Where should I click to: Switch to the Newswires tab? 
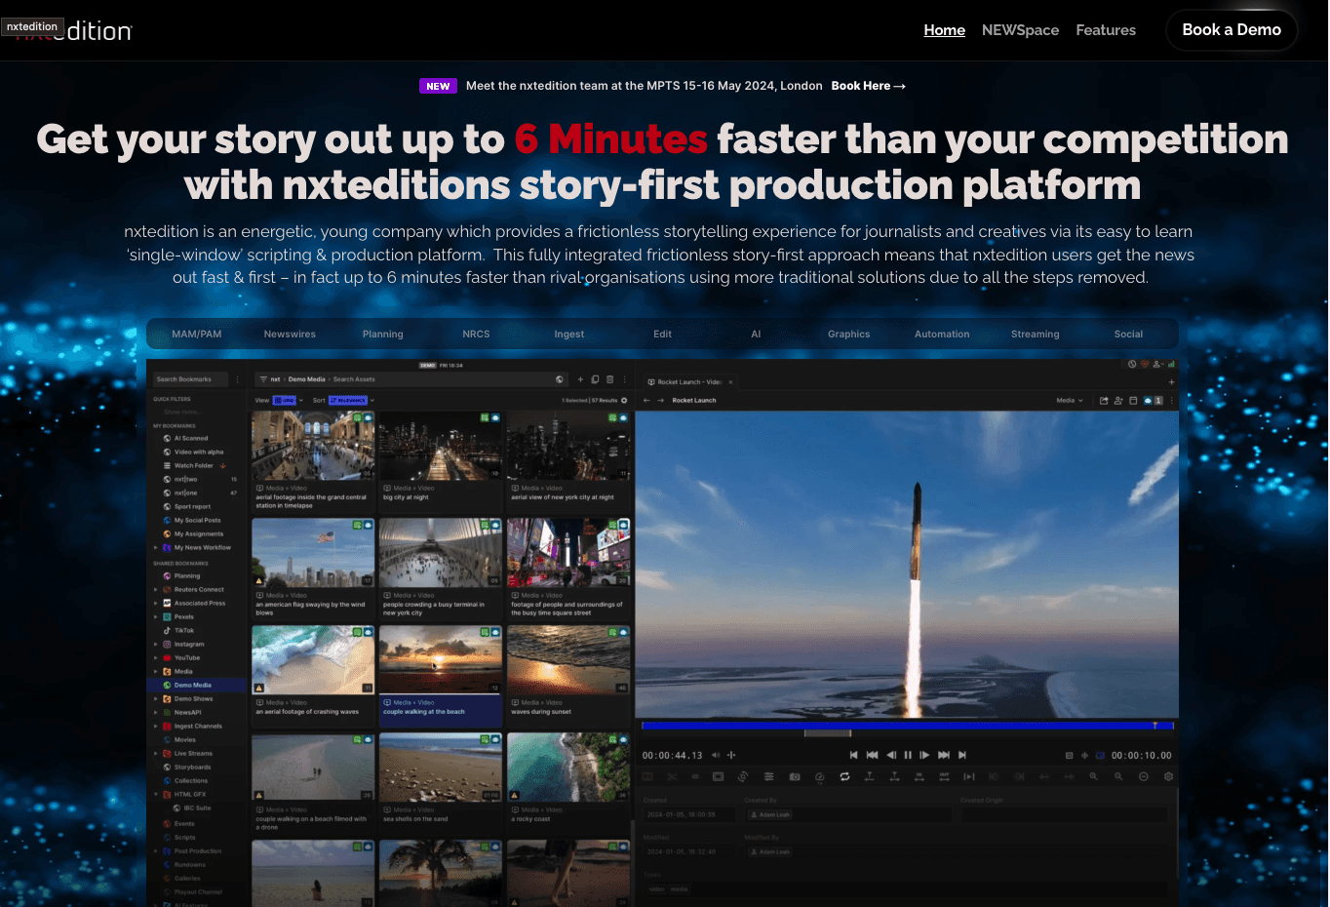290,334
